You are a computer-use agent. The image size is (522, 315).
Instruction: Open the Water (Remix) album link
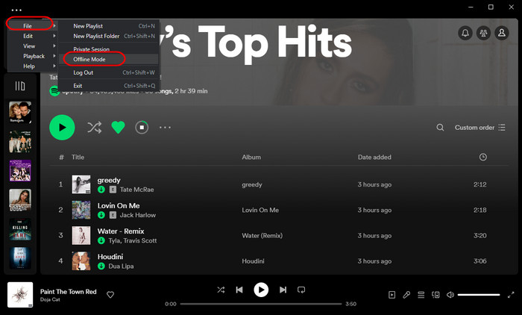tap(262, 236)
